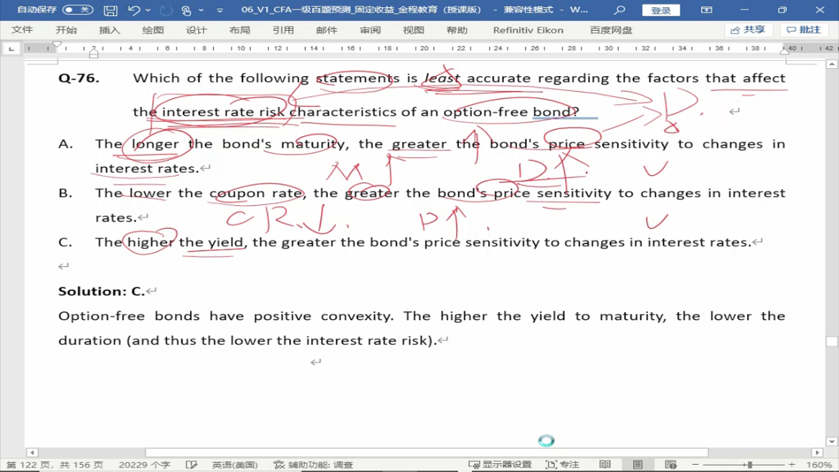Click the vertical scrollbar down arrow
The image size is (839, 472).
coord(832,442)
